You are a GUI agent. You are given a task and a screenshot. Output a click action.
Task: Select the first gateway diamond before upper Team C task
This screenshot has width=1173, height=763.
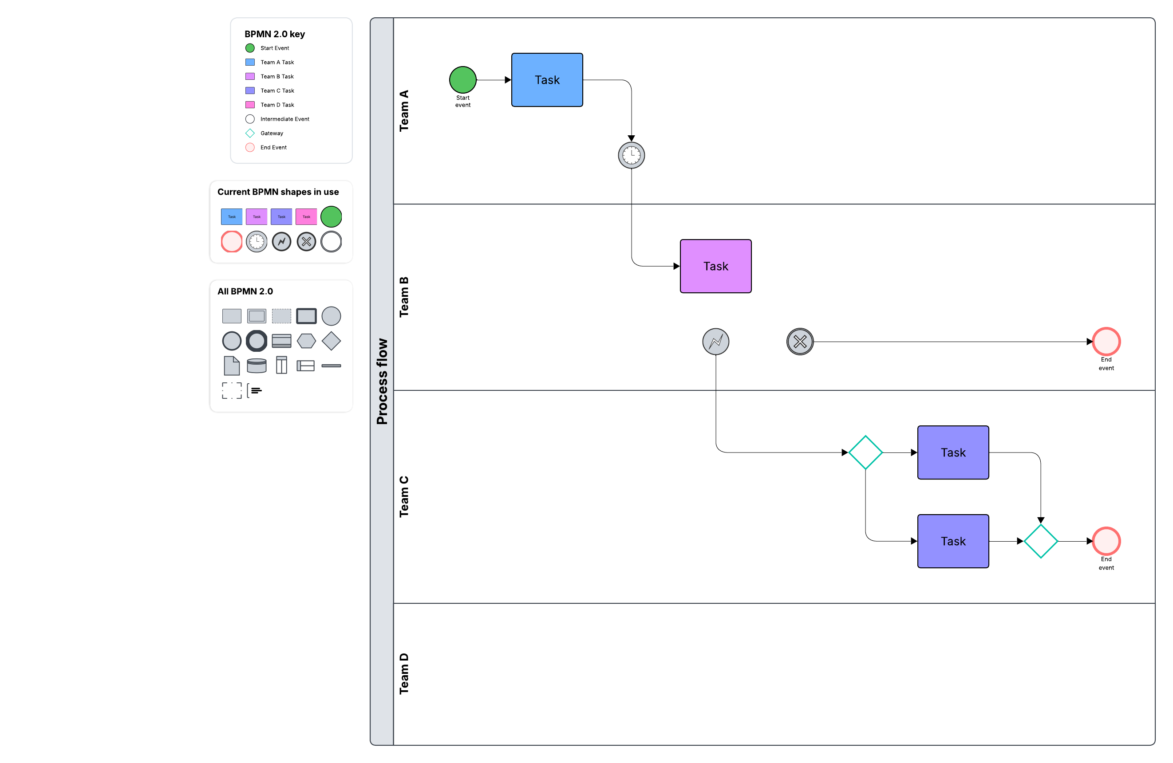pyautogui.click(x=865, y=452)
